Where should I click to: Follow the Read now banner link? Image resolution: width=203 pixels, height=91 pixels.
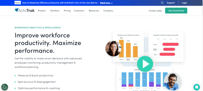coord(106,3)
